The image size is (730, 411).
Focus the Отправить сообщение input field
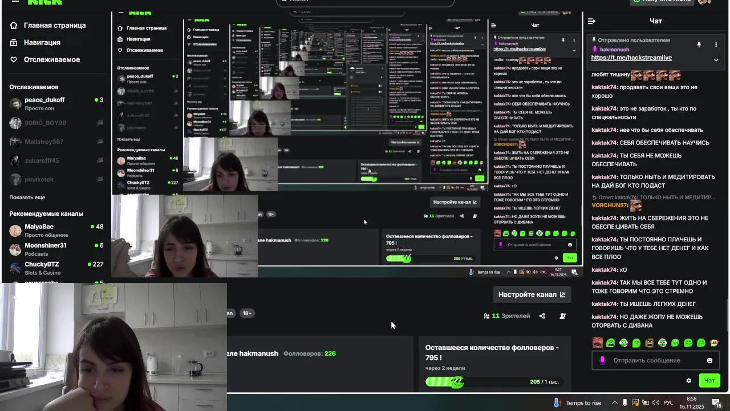pyautogui.click(x=655, y=360)
